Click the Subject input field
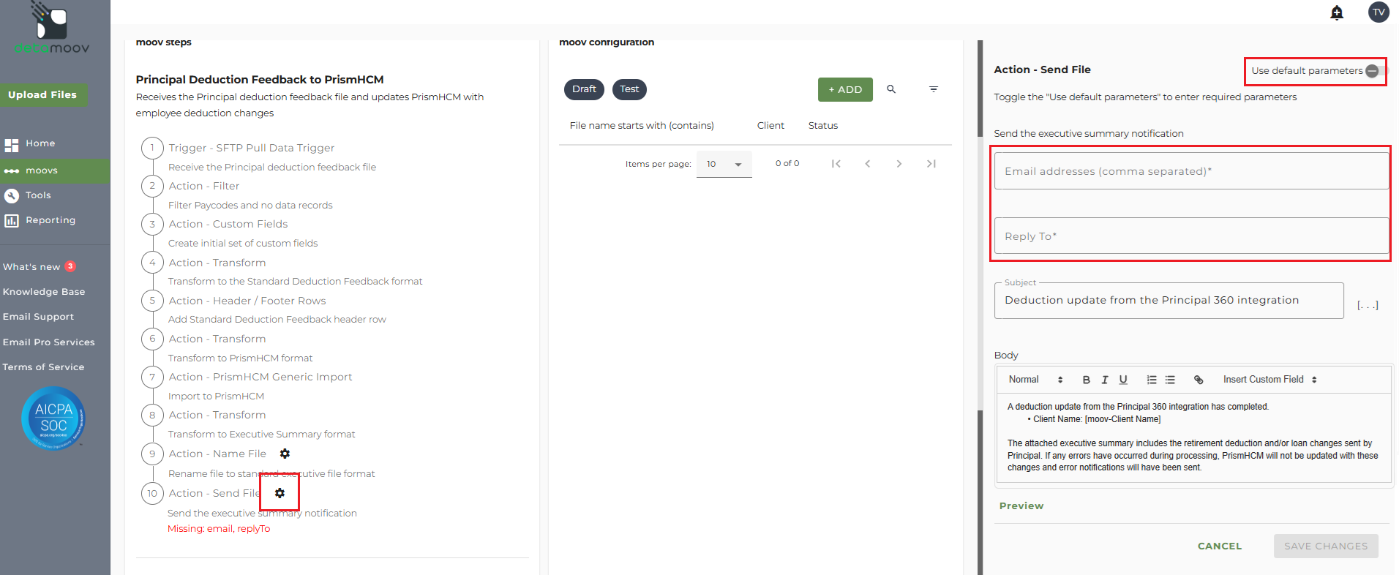The width and height of the screenshot is (1399, 575). 1169,301
